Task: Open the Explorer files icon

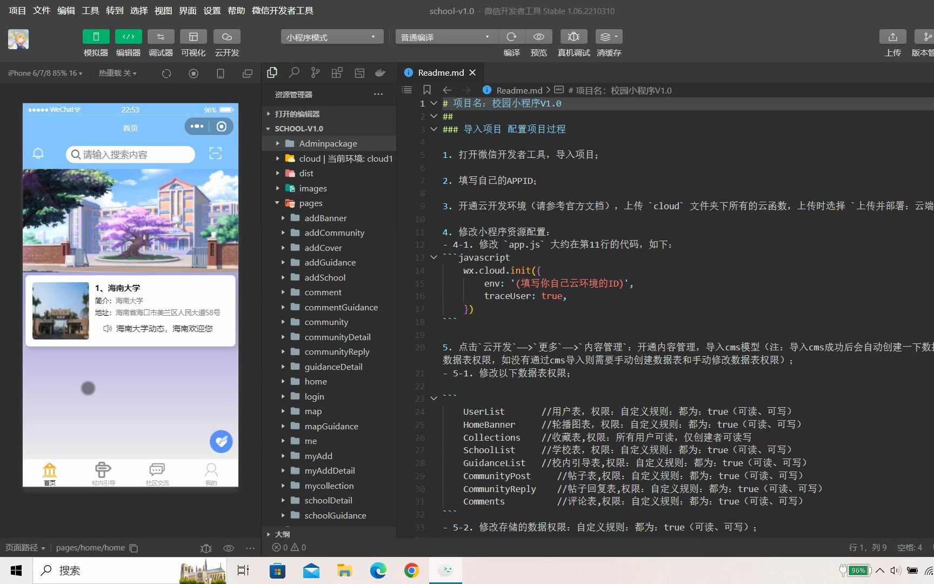Action: 272,72
